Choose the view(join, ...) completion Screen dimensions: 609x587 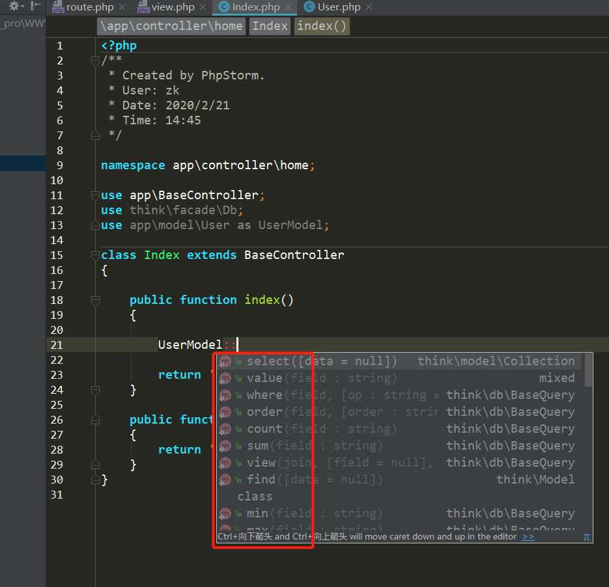click(x=399, y=463)
